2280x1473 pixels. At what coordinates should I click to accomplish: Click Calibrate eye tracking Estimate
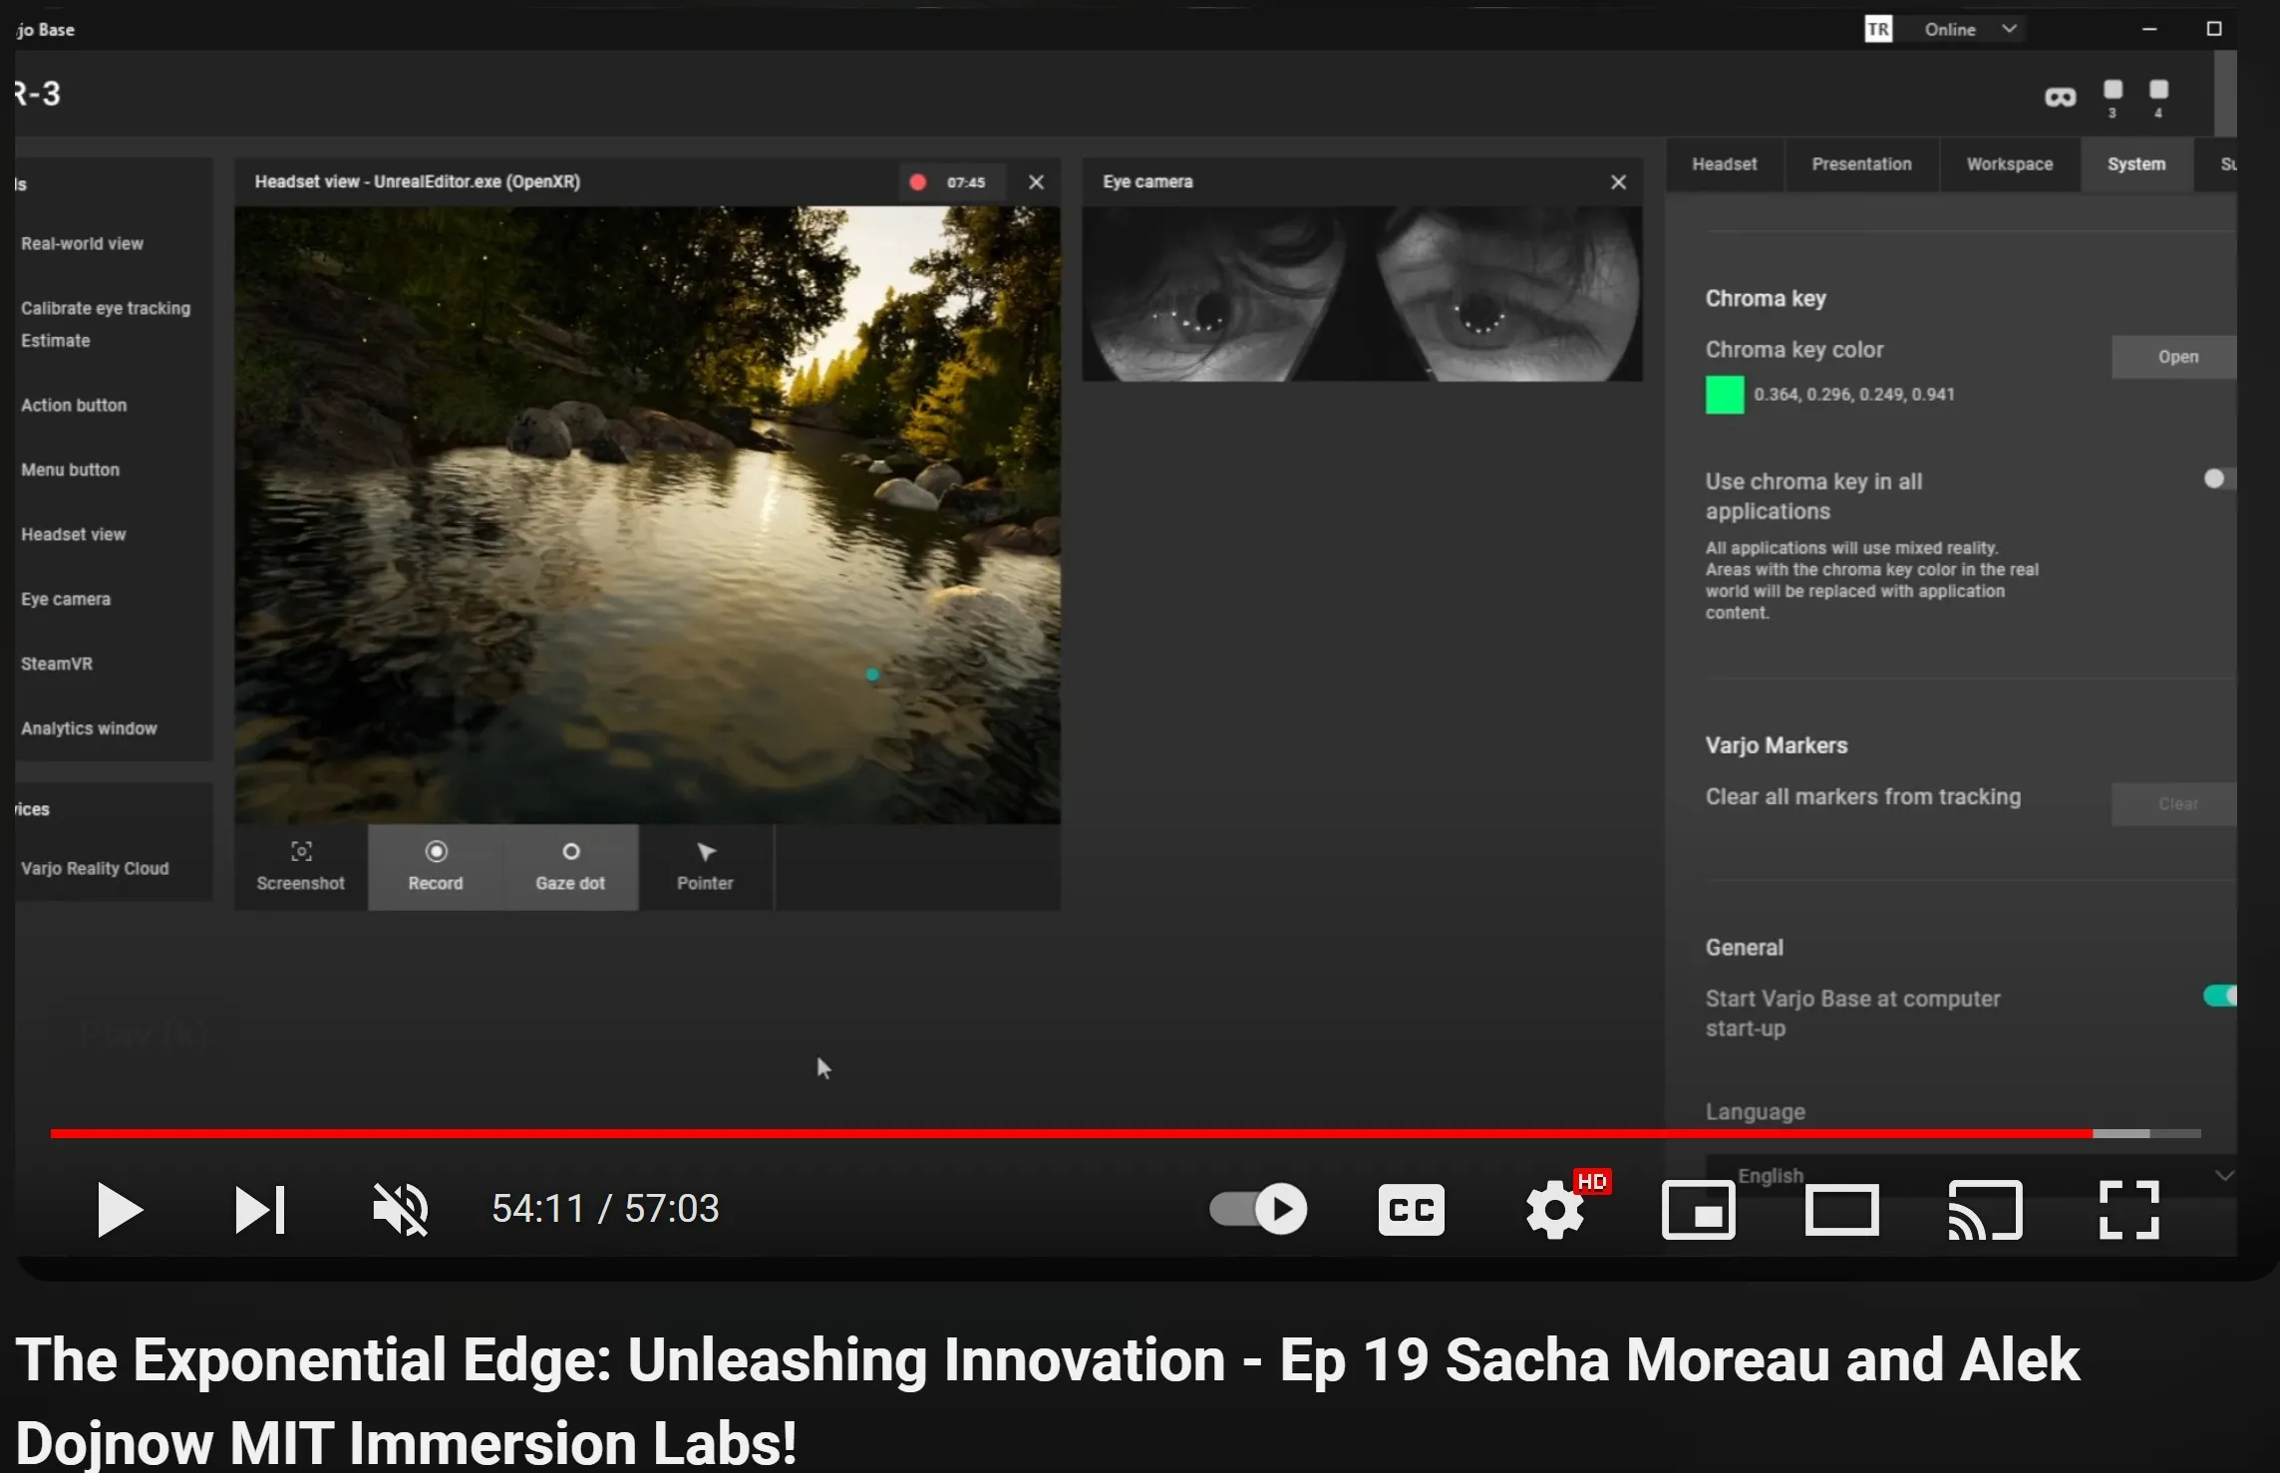pos(106,325)
